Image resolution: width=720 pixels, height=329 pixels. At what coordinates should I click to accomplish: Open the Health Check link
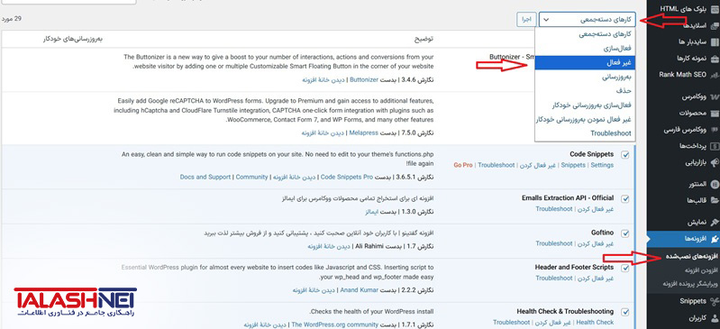[x=595, y=322]
